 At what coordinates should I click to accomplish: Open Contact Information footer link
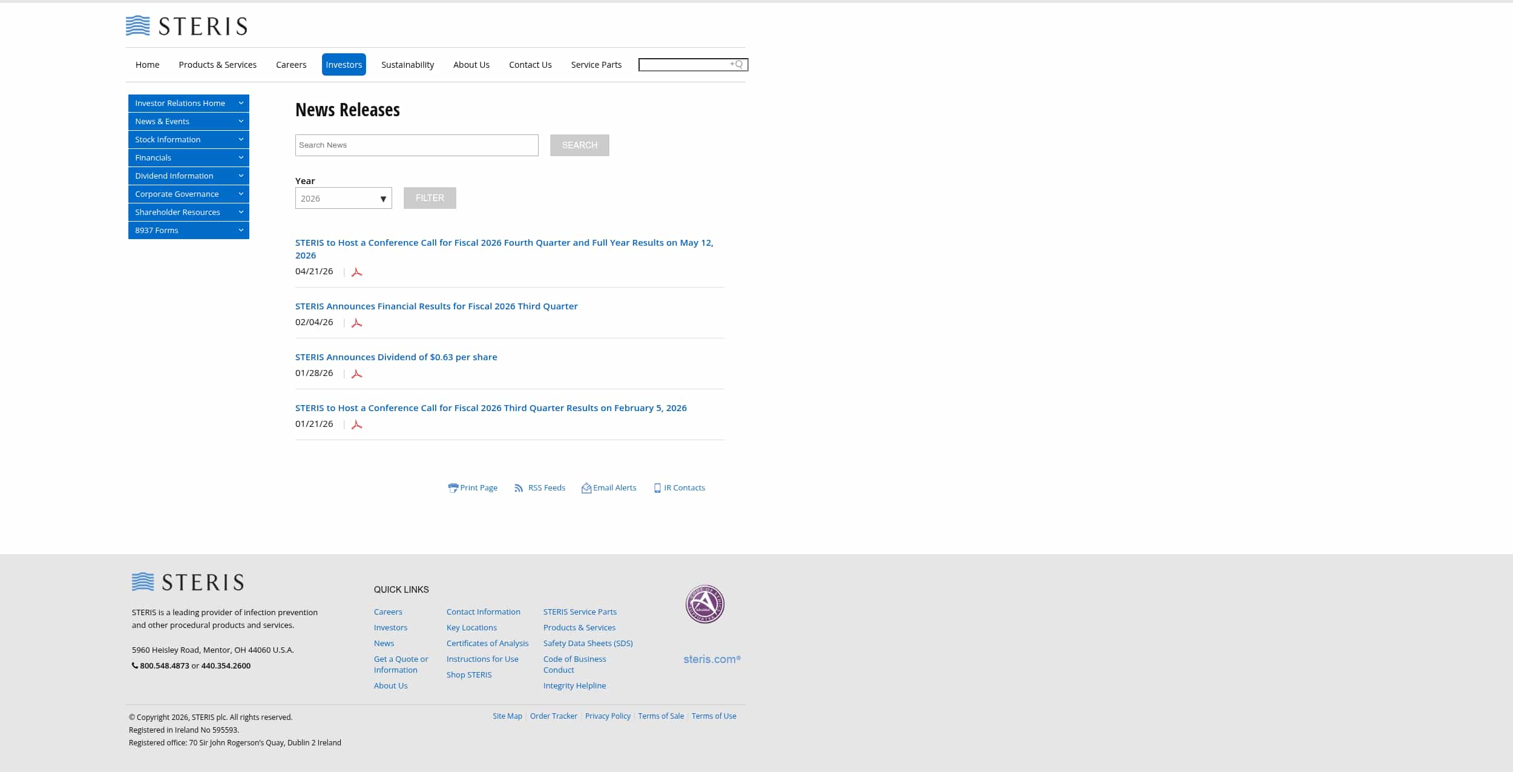[484, 612]
